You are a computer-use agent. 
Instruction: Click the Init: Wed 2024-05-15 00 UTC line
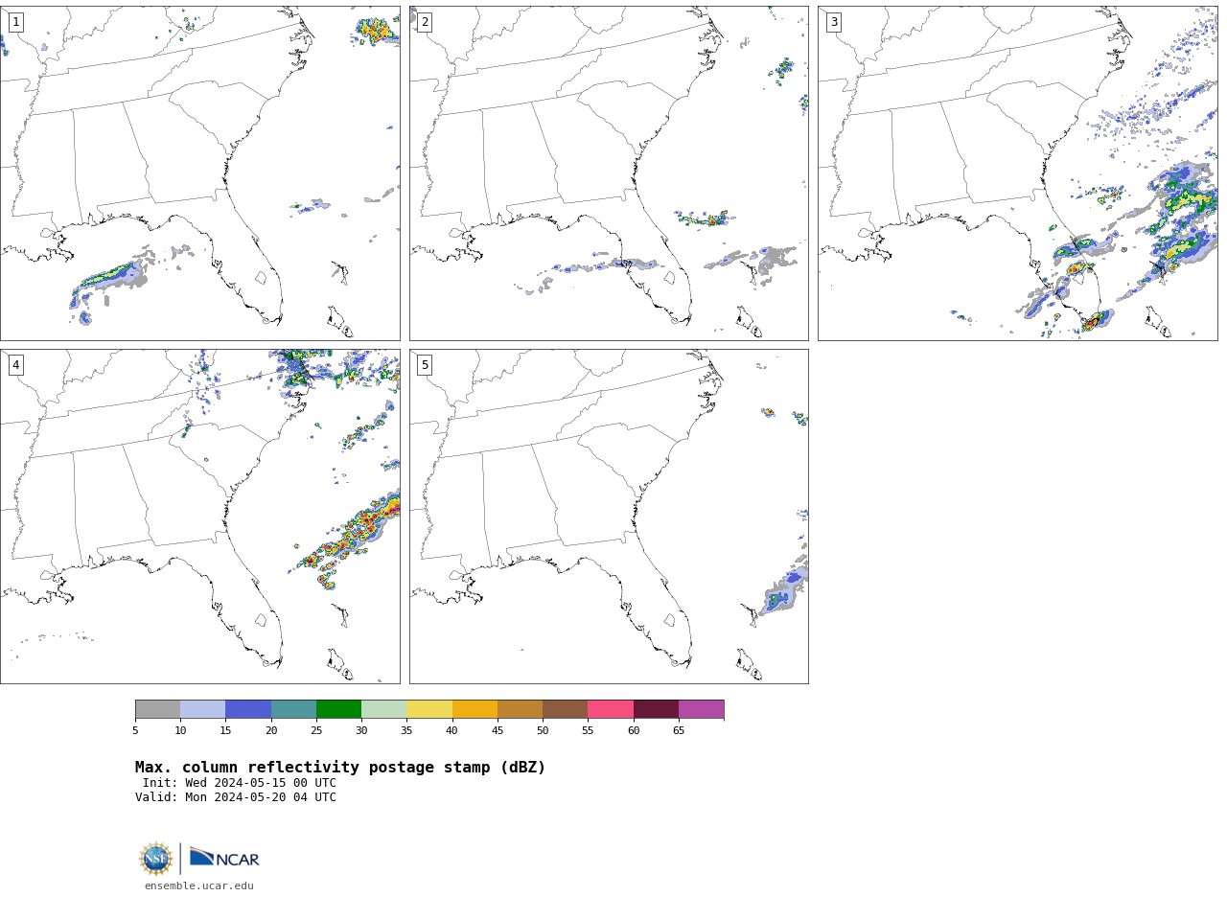pyautogui.click(x=240, y=783)
